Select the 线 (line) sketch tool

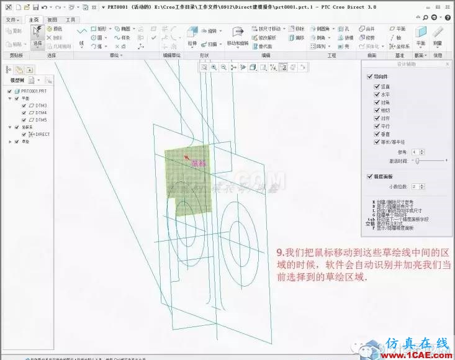pos(81,37)
